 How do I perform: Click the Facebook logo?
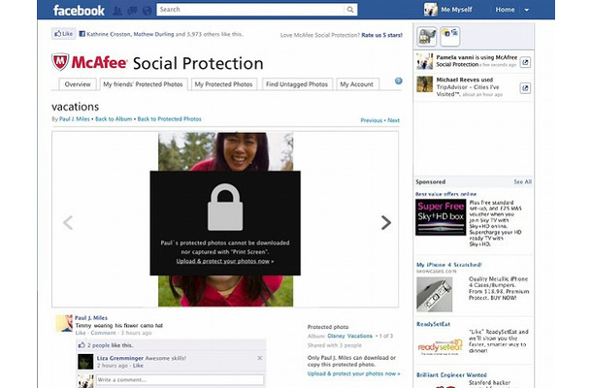coord(79,11)
